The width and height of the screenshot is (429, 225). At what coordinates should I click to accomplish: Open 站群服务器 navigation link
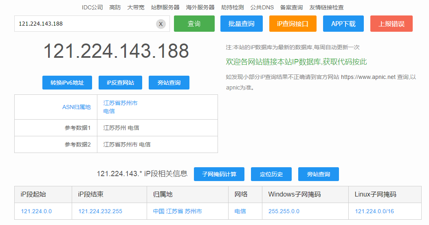click(165, 7)
